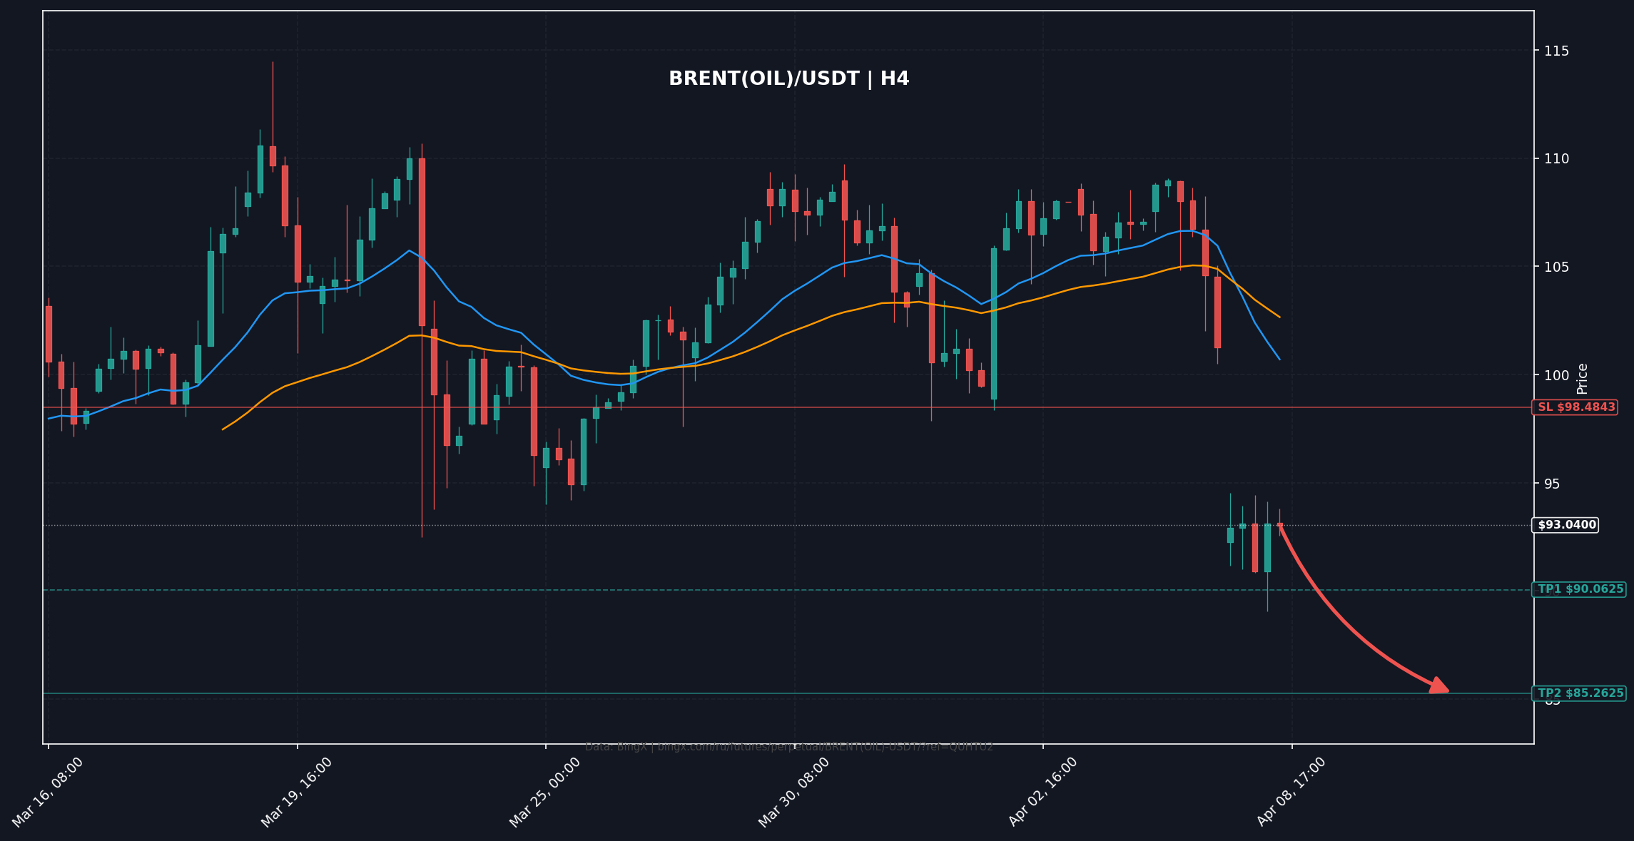Viewport: 1634px width, 841px height.
Task: Click the Apr 08, 17:00 date label
Action: point(1292,792)
